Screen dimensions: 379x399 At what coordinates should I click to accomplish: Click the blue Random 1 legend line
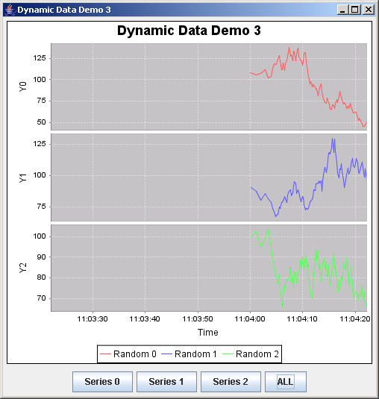point(166,354)
